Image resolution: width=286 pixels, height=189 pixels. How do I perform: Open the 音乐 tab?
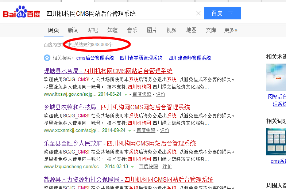(132, 30)
